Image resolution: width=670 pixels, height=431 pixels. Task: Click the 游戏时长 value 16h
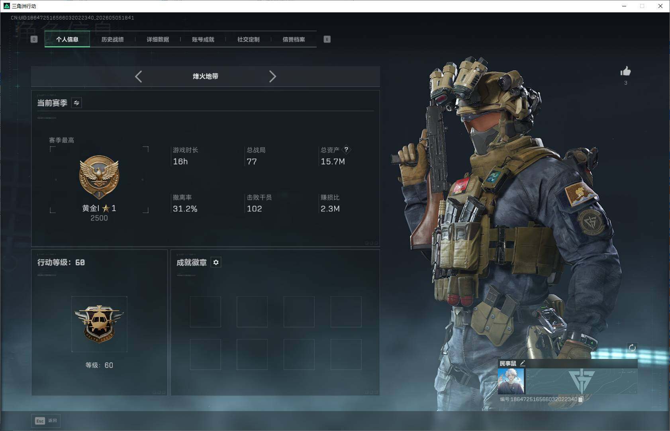pyautogui.click(x=180, y=161)
